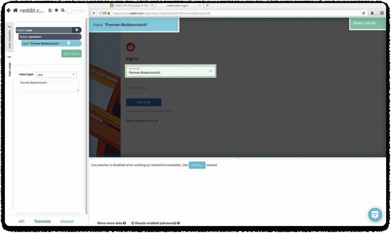Image resolution: width=391 pixels, height=233 pixels.
Task: Open the main_template options dots menu
Action: point(10,26)
